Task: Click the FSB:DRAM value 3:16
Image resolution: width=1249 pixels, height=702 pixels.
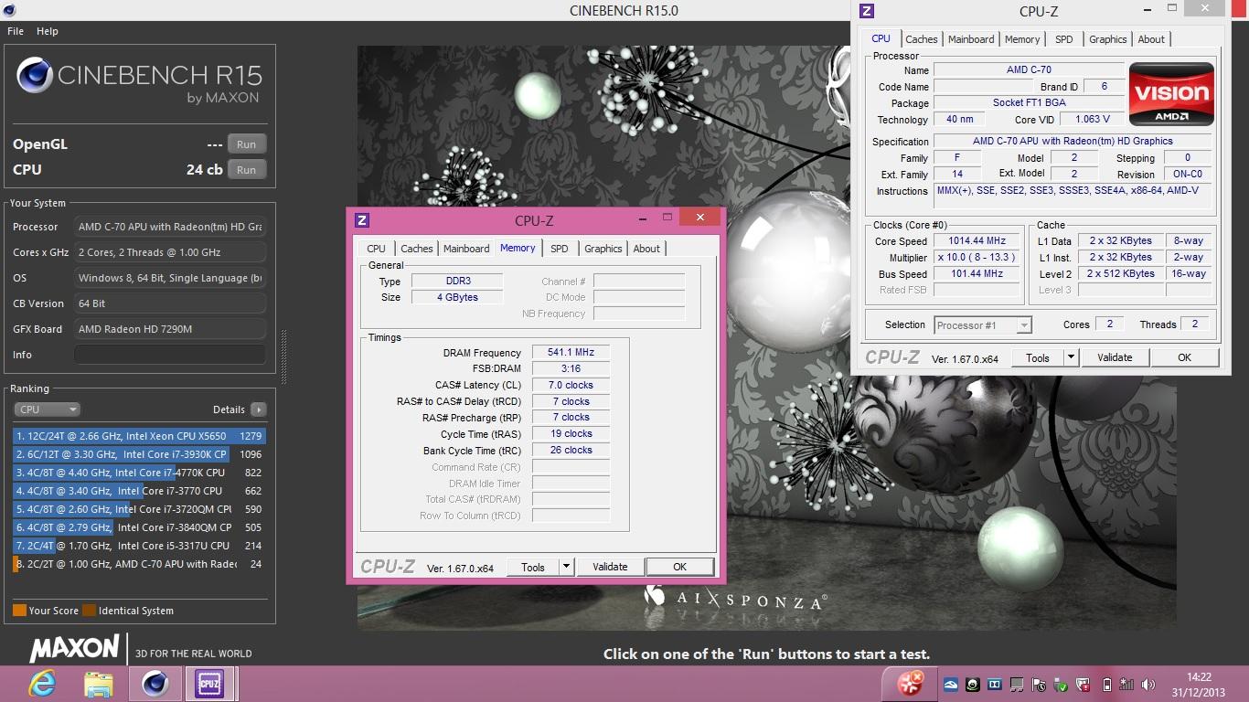Action: point(571,369)
